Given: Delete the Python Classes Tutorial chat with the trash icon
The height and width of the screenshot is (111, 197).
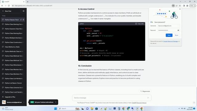Looking at the screenshot, I should click(x=23, y=20).
